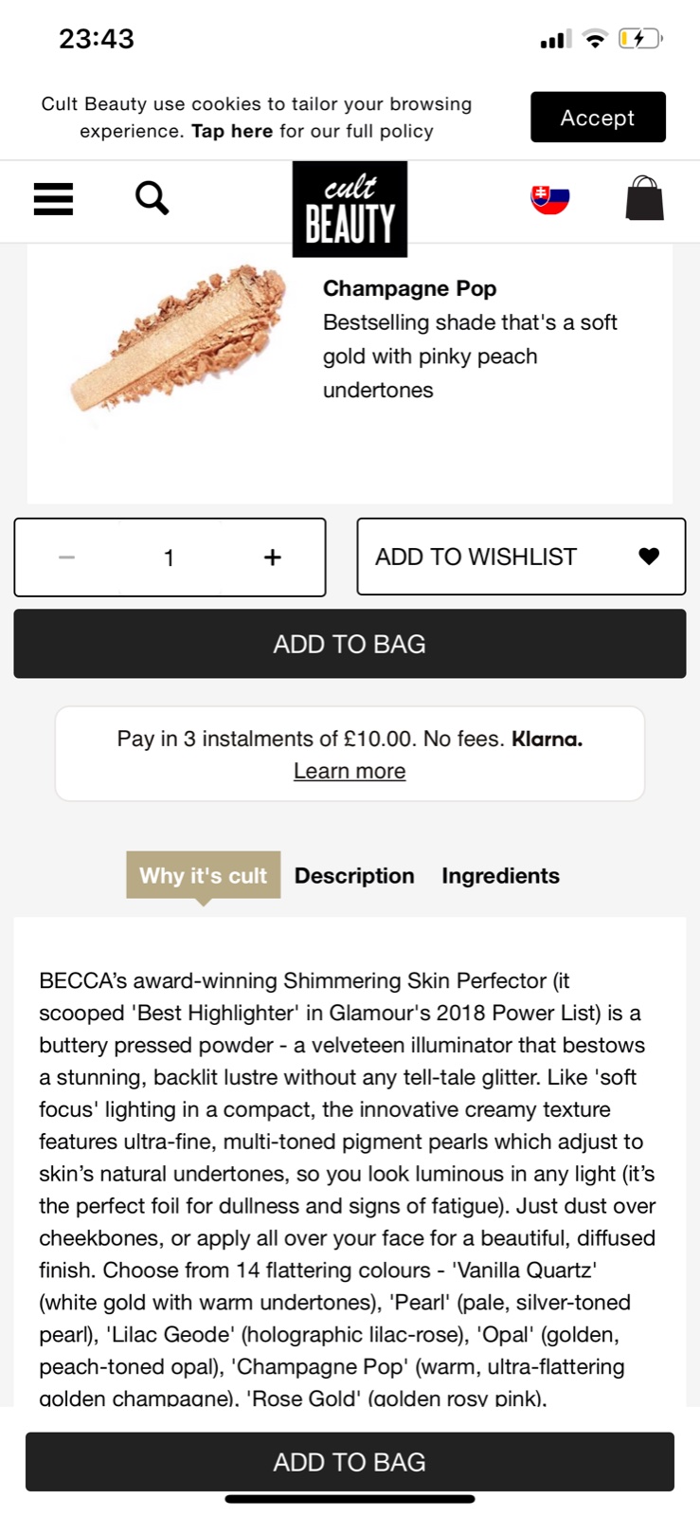Tap the Champagne Pop shade swatch image
The image size is (700, 1517).
179,338
